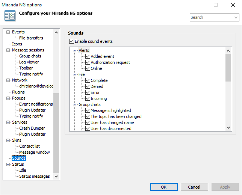Close the Miranda NG options window

click(233, 5)
